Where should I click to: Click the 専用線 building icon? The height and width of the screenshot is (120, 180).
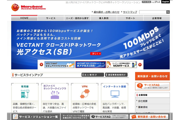coord(25,94)
